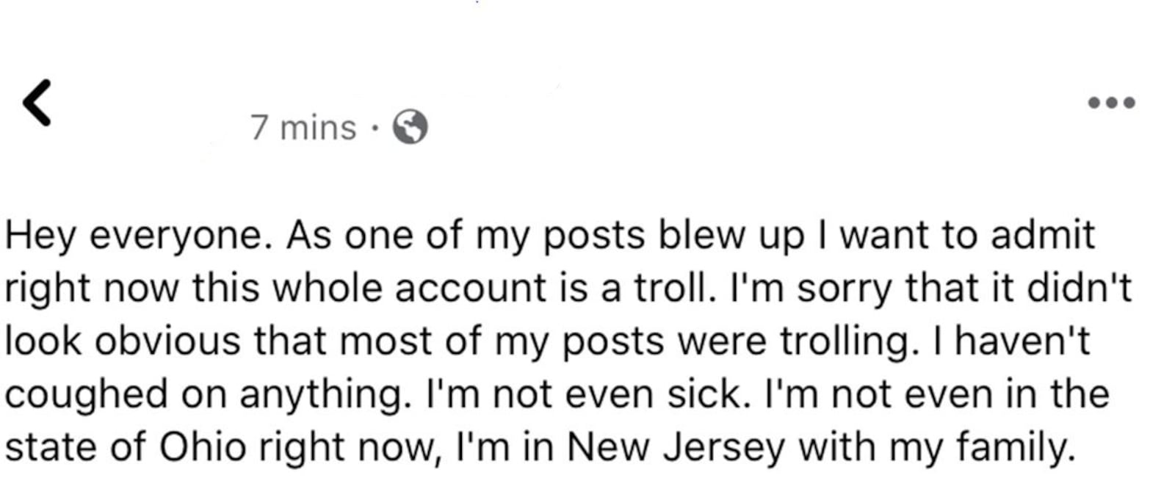Image resolution: width=1175 pixels, height=489 pixels.
Task: Click the dot separator after '7 mins'
Action: click(x=375, y=128)
